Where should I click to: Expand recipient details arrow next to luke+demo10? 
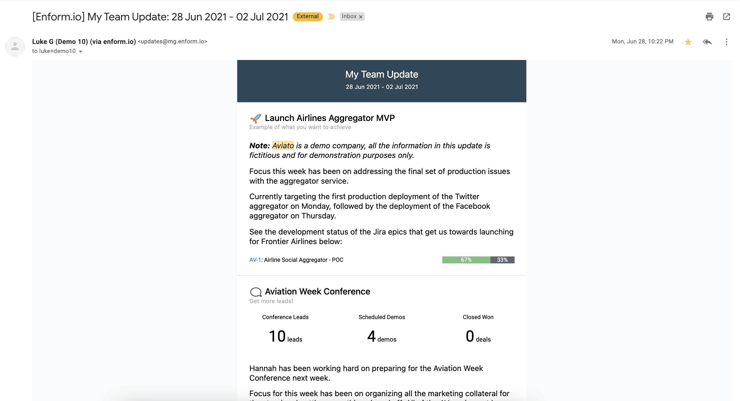tap(81, 51)
